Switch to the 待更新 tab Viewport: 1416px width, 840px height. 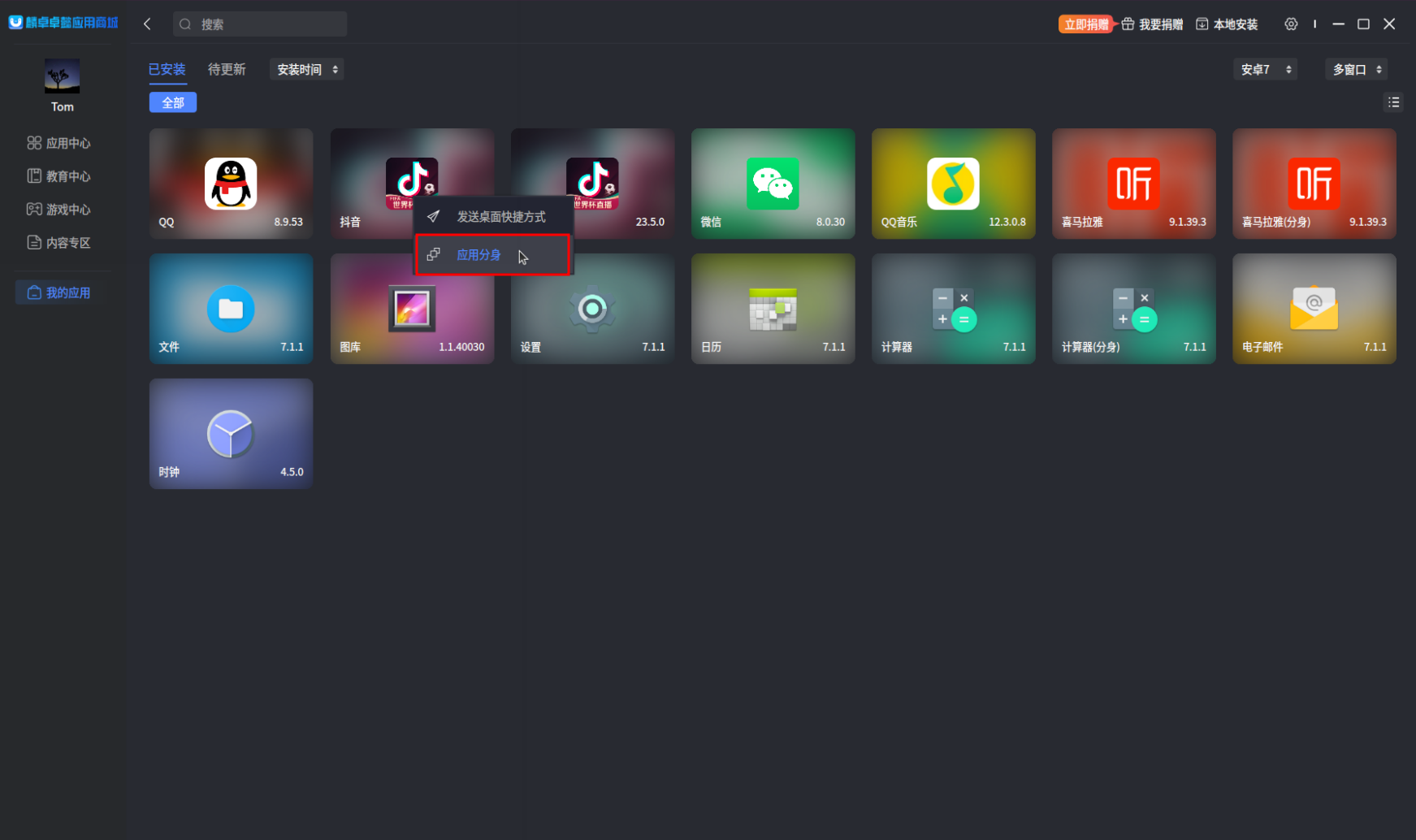point(227,70)
